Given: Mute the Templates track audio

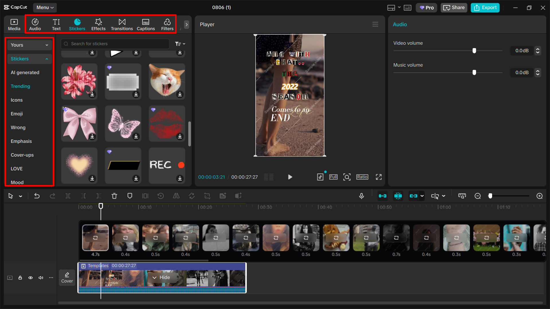Looking at the screenshot, I should point(41,277).
